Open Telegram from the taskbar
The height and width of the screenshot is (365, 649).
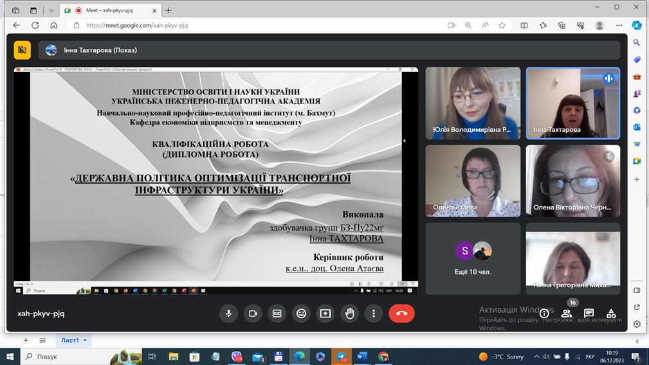[342, 356]
